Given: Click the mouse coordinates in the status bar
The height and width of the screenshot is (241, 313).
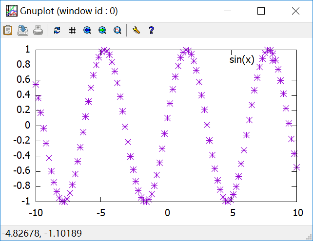Looking at the screenshot, I should click(42, 233).
